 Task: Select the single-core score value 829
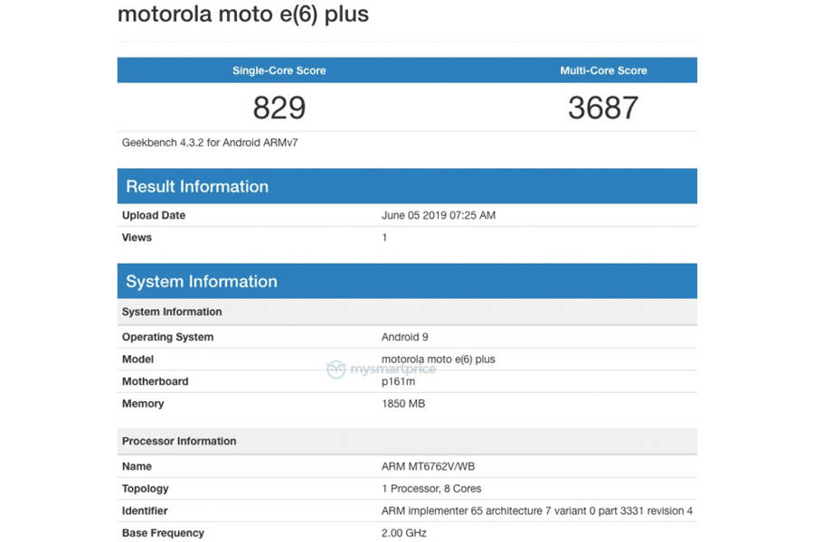pos(279,107)
